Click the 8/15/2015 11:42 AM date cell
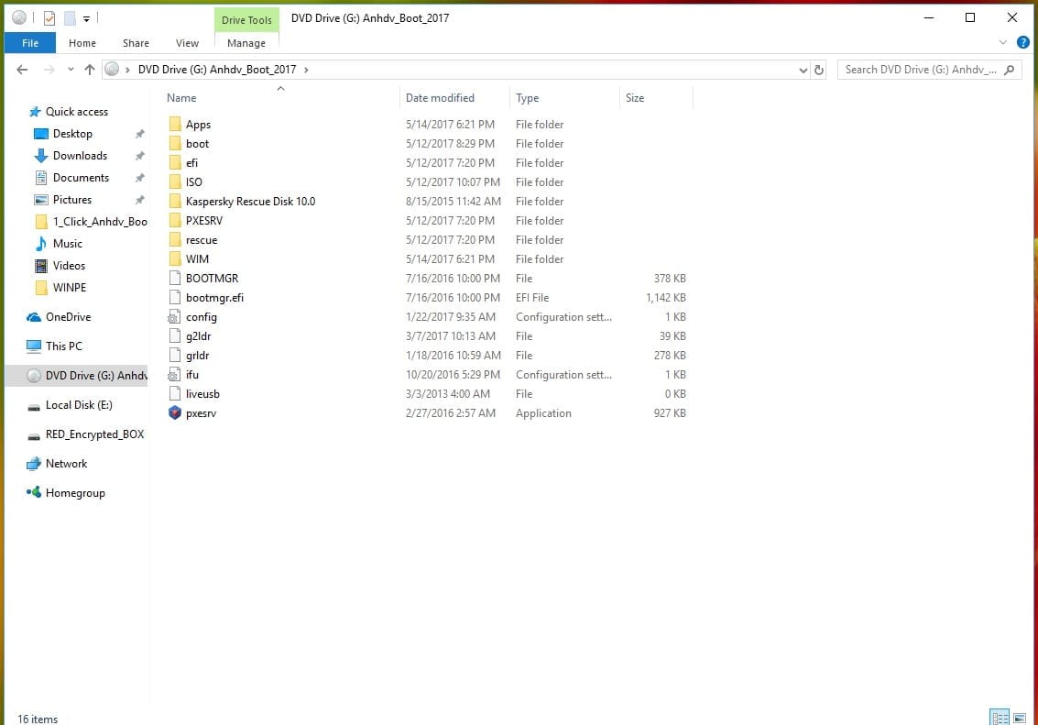Image resolution: width=1038 pixels, height=725 pixels. 453,202
